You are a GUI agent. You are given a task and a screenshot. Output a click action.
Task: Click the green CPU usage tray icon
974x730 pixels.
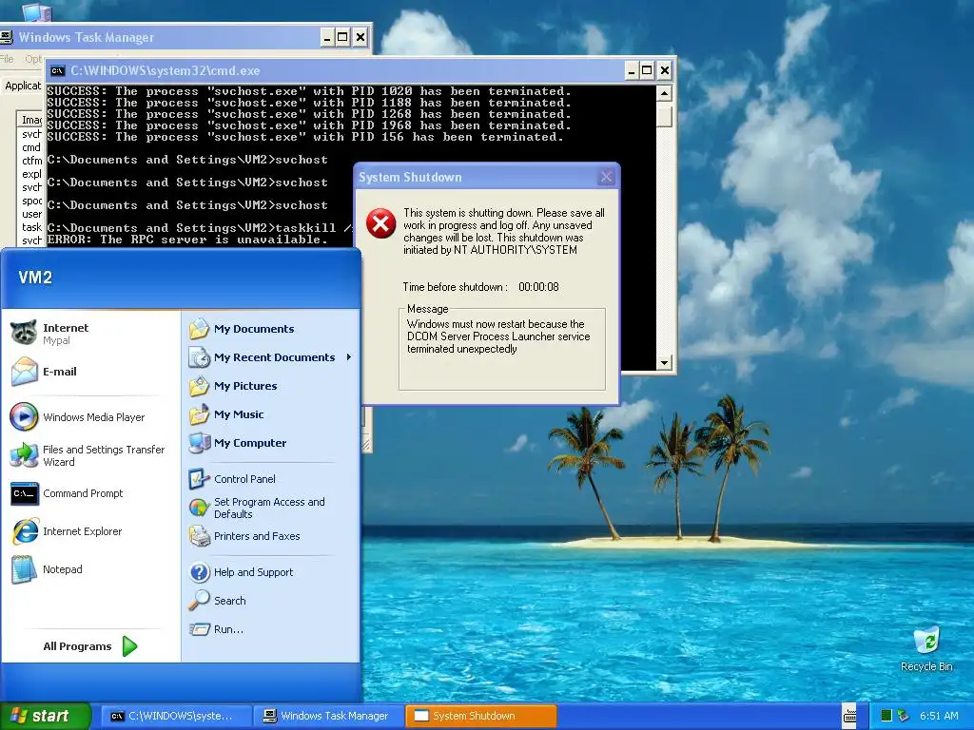(886, 716)
